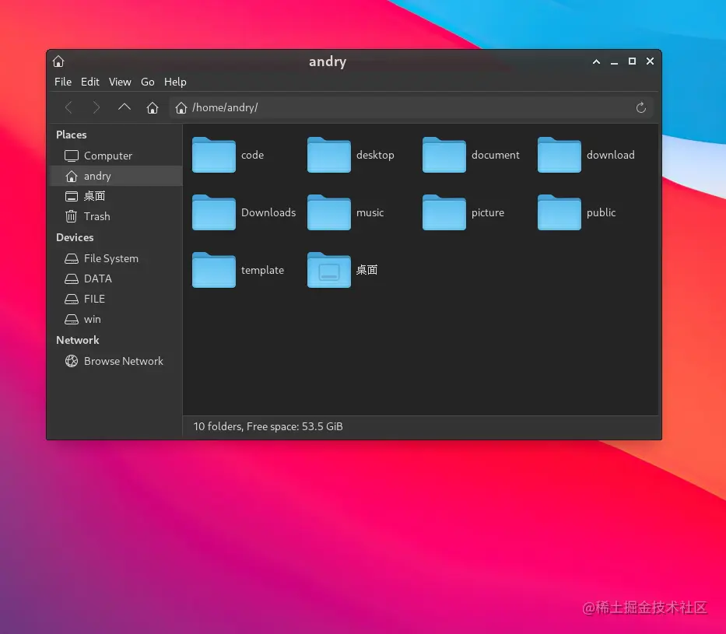Maximize the andry window
This screenshot has height=634, width=726.
coord(632,61)
